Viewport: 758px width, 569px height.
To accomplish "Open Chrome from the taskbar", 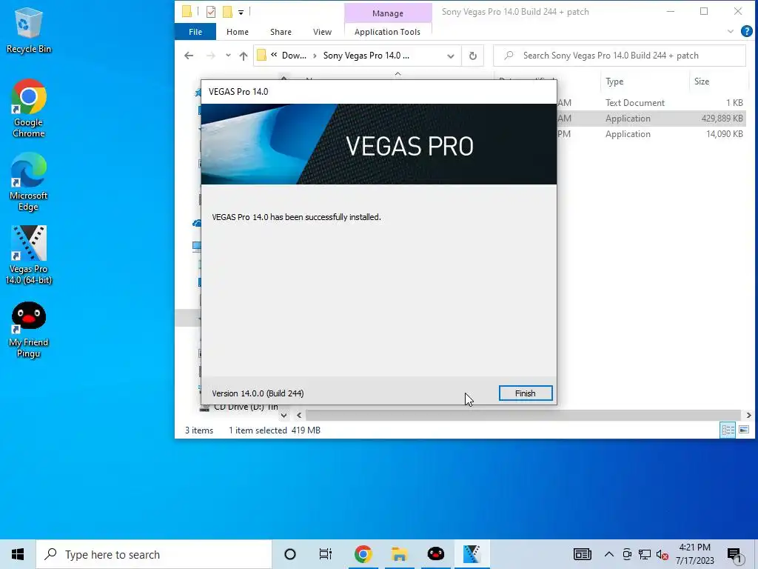I will point(363,554).
